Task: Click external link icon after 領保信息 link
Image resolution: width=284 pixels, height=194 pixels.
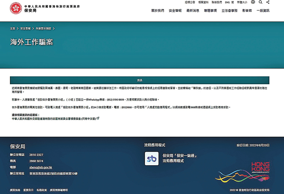Action: [x=98, y=118]
